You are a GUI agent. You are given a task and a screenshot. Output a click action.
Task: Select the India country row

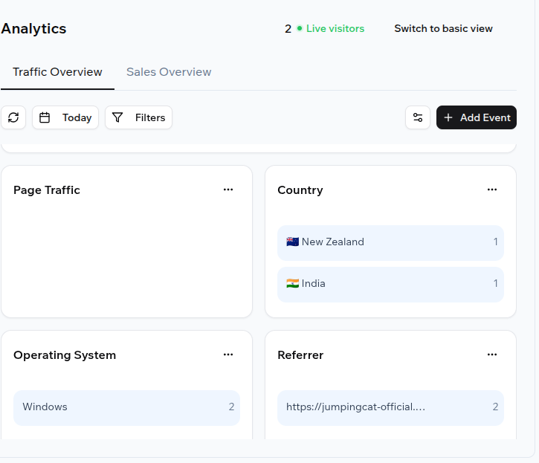click(x=390, y=284)
